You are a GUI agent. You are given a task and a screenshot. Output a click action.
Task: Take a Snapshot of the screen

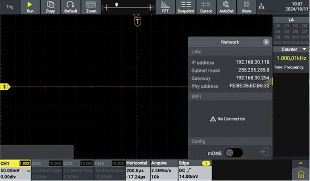[186, 7]
